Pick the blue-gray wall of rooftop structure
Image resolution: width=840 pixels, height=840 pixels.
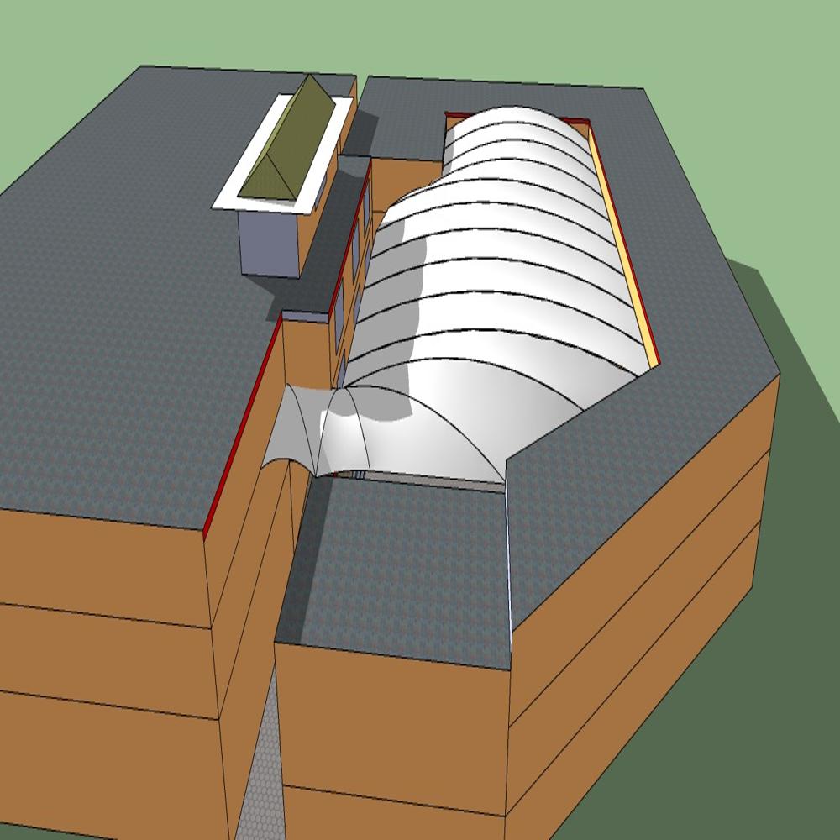(x=270, y=244)
